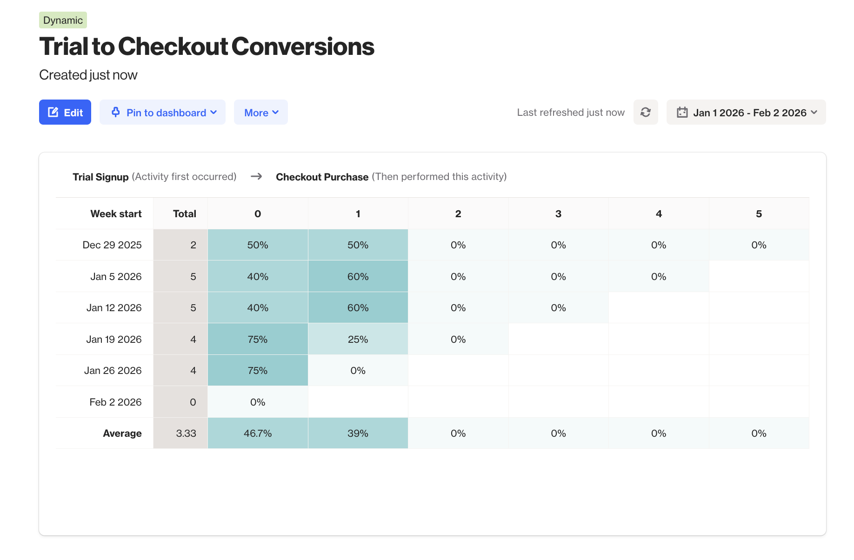Select the Total column header

tap(184, 214)
